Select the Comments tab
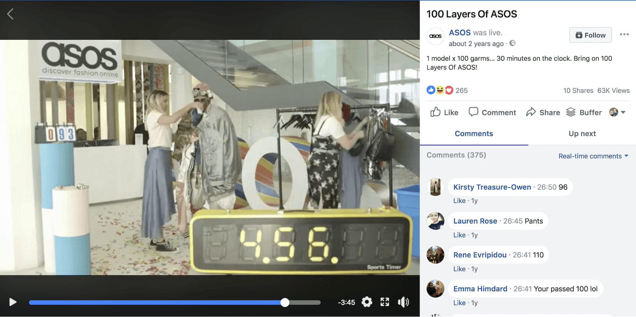This screenshot has width=636, height=317. (474, 133)
